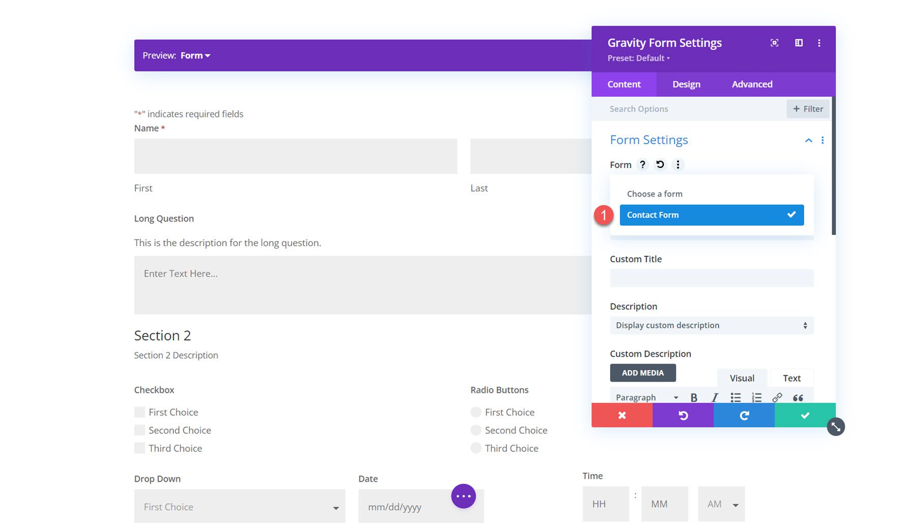Apply blockquote formatting in the editor

(x=797, y=397)
